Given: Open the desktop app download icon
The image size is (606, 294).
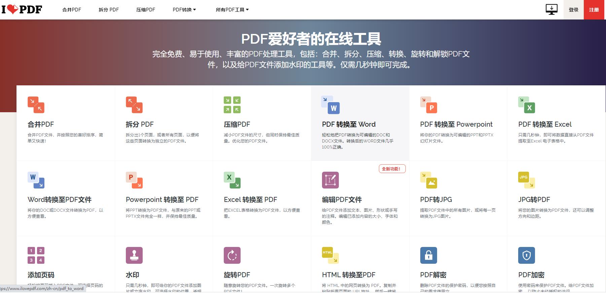Looking at the screenshot, I should (551, 9).
